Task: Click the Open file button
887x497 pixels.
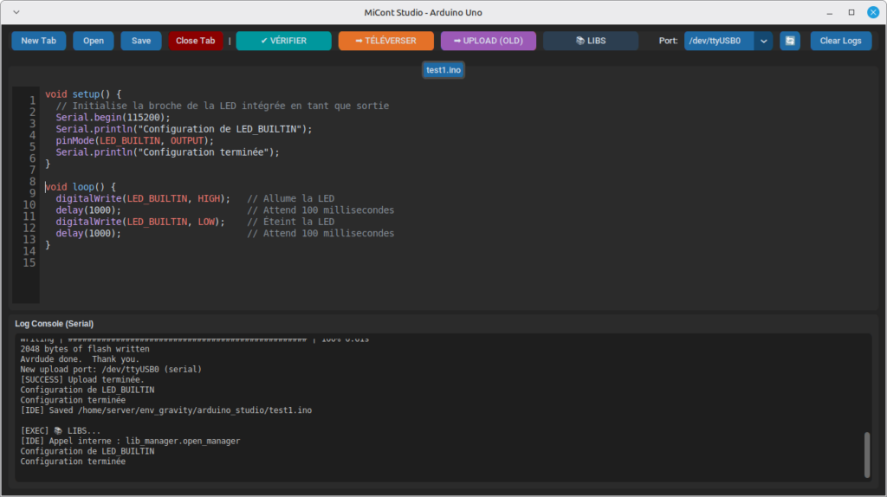Action: point(94,41)
